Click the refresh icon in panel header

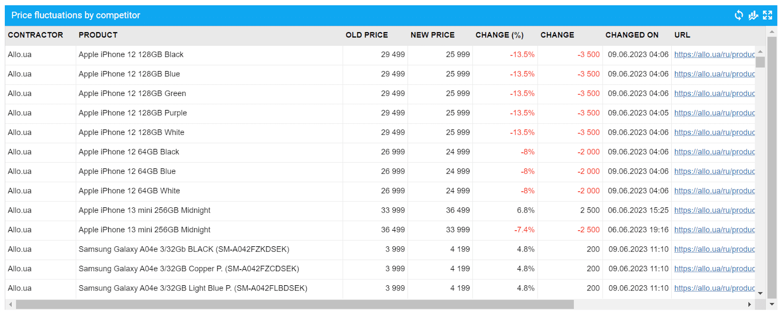[739, 16]
